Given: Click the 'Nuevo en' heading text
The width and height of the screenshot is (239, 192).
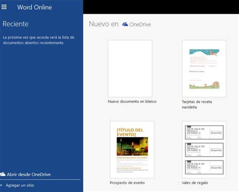Looking at the screenshot, I should [x=104, y=24].
